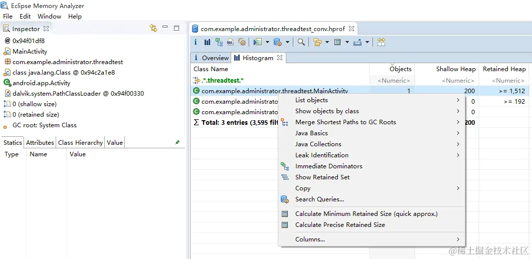The image size is (532, 259).
Task: Switch to the Attributes tab
Action: pyautogui.click(x=40, y=142)
